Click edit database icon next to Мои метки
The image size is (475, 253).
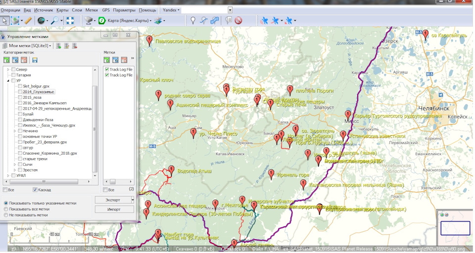[67, 46]
